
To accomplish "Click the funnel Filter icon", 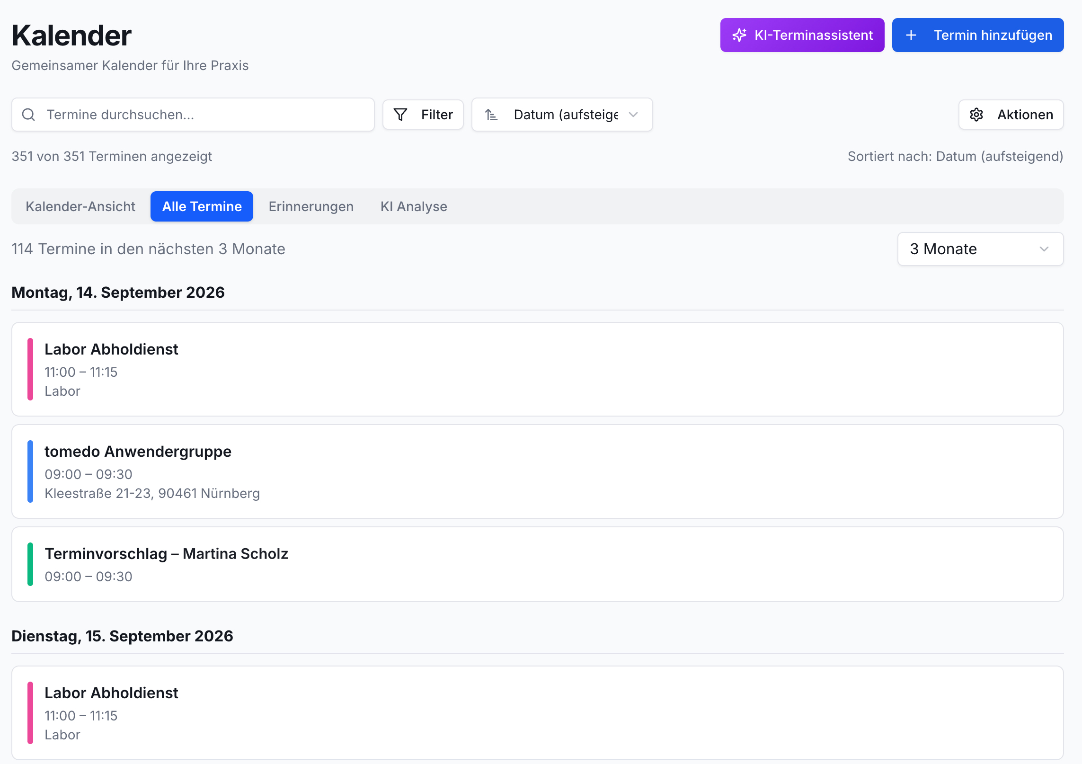I will click(400, 115).
